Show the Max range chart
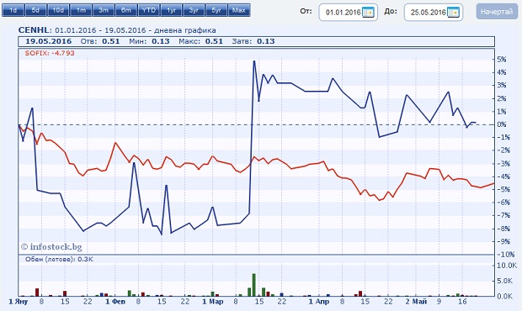Screen dimensions: 522x311 click(x=239, y=10)
